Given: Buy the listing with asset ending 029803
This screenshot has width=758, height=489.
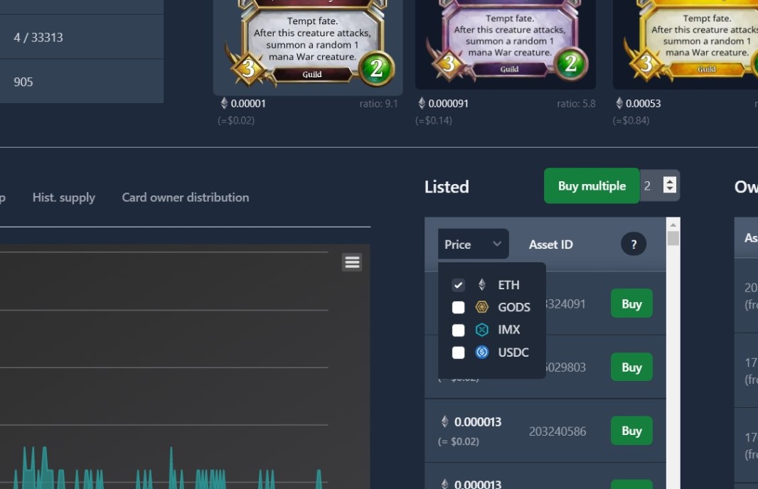Looking at the screenshot, I should click(631, 367).
